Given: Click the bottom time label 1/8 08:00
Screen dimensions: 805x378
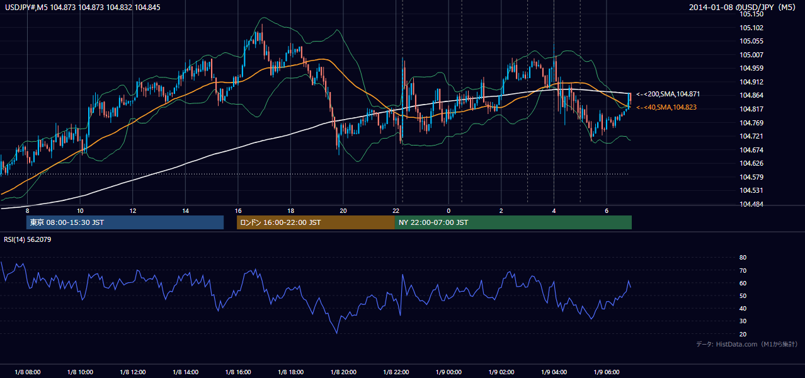Looking at the screenshot, I should point(27,372).
